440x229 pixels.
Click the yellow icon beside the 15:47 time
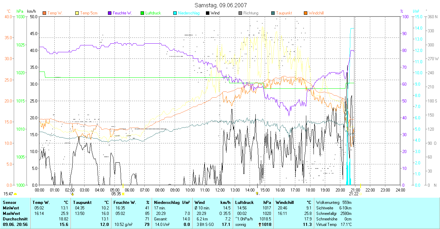pyautogui.click(x=15, y=194)
